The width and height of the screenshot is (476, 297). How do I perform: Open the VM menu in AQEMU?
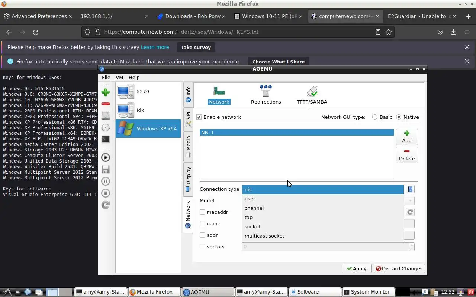click(119, 77)
